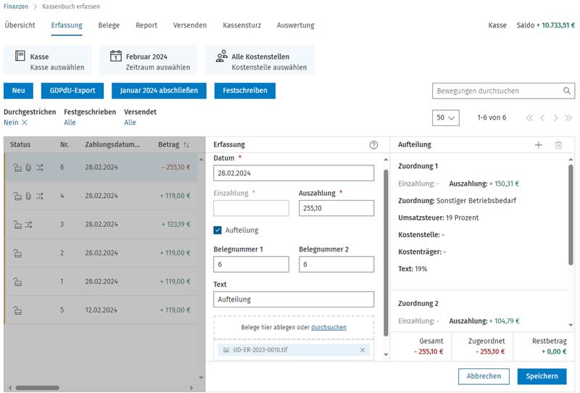Go to first page of results

(x=530, y=118)
